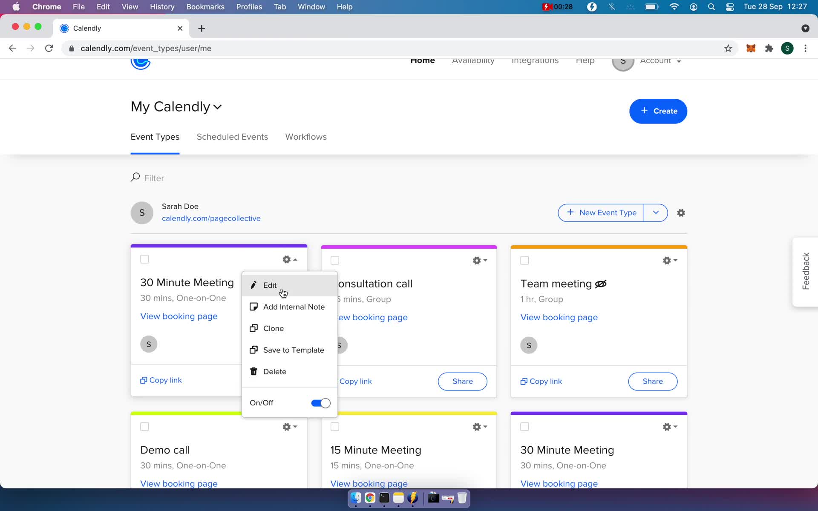Open Spotlight search in menu bar

pyautogui.click(x=711, y=7)
